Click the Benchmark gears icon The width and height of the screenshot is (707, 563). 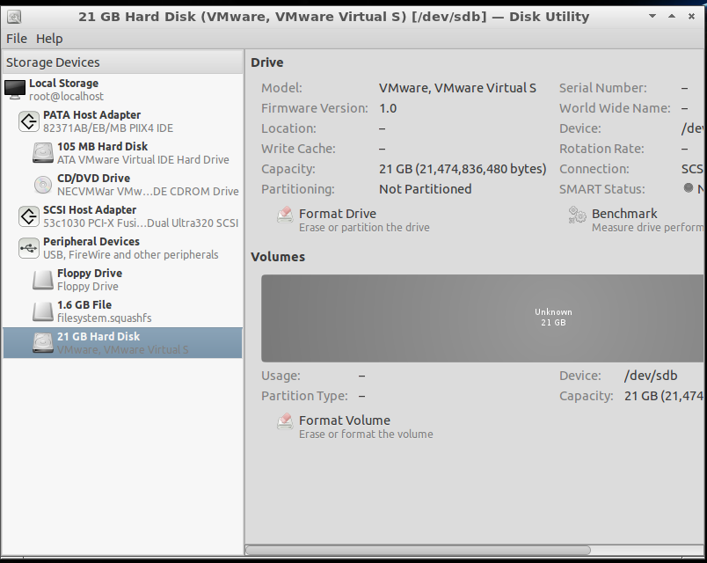click(578, 216)
